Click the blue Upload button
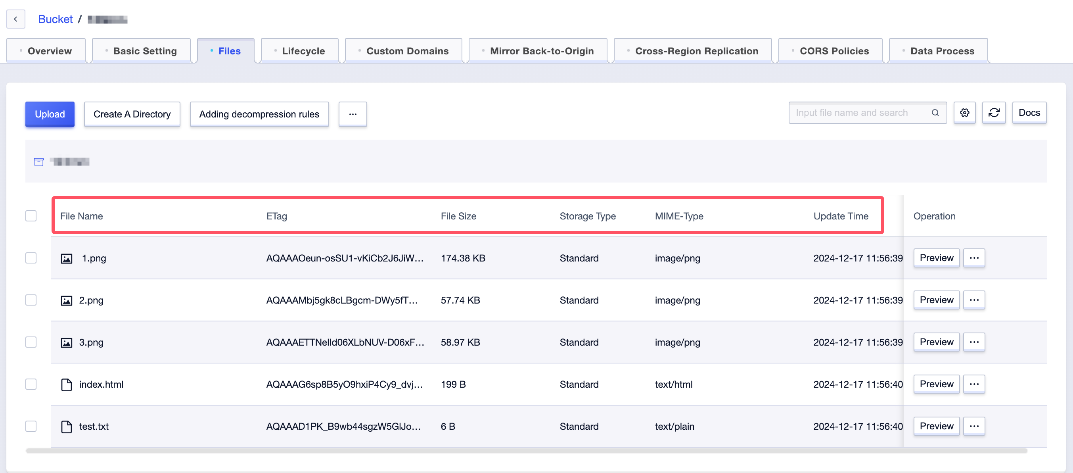This screenshot has height=473, width=1073. pyautogui.click(x=50, y=114)
